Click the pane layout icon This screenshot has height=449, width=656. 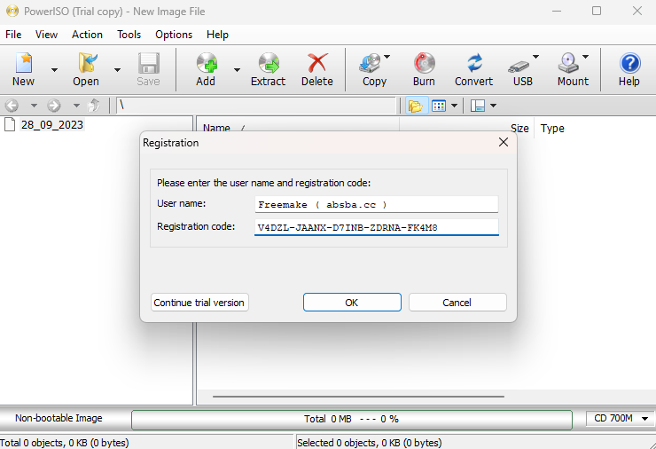tap(477, 106)
